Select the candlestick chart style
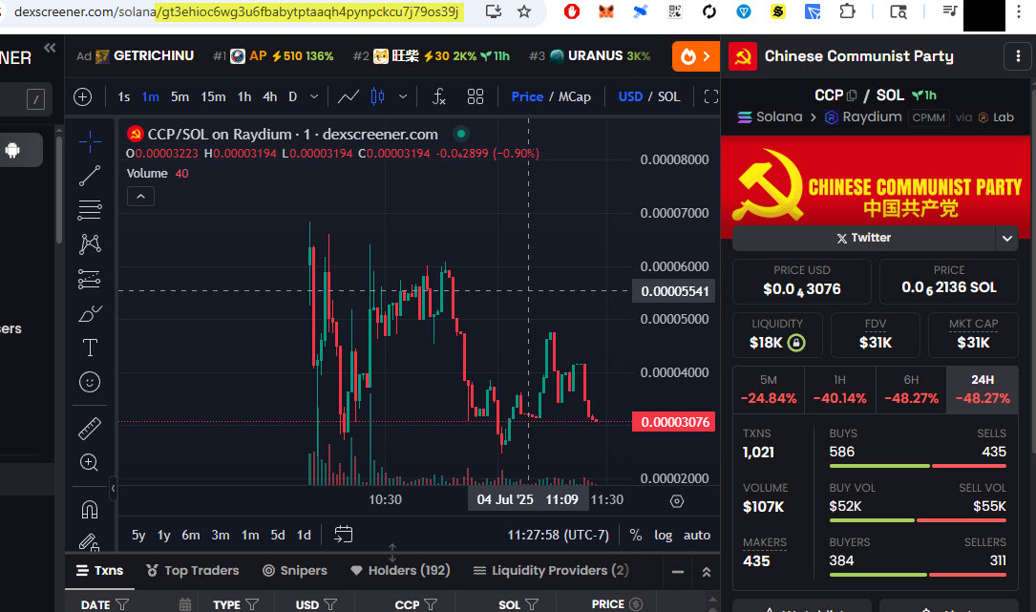 (378, 97)
